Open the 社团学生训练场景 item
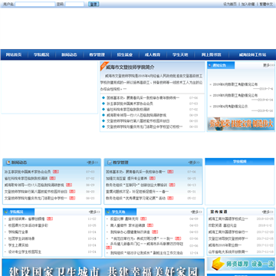This screenshot has width=276, height=276. [21, 238]
